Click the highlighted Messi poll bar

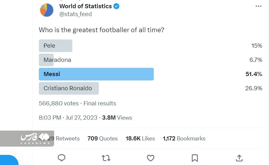pyautogui.click(x=96, y=74)
